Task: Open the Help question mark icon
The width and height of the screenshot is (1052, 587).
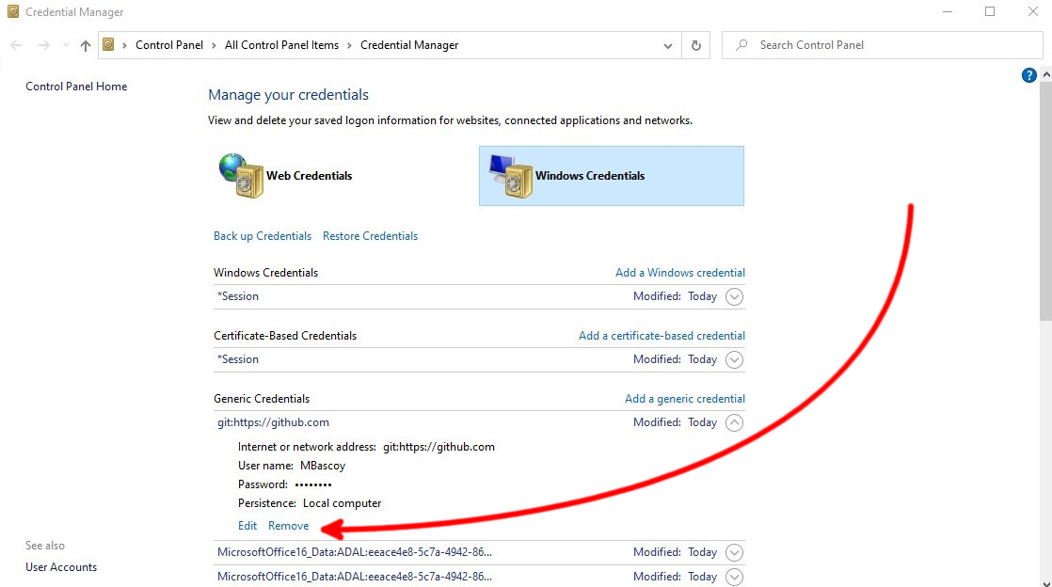Action: 1028,75
